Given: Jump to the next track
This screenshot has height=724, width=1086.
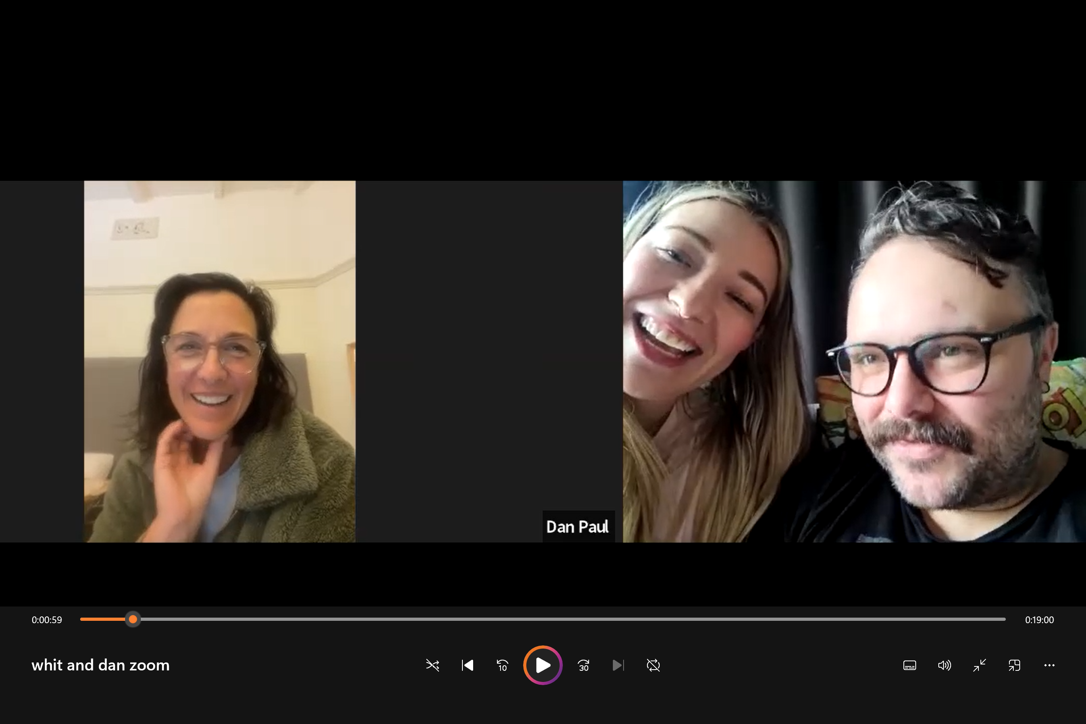Looking at the screenshot, I should pos(618,665).
